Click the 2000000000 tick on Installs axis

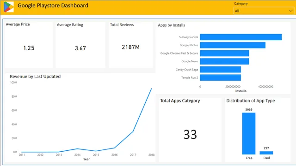pos(233,87)
